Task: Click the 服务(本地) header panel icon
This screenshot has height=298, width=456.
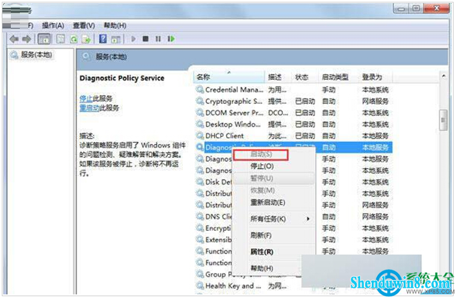Action: coord(86,56)
